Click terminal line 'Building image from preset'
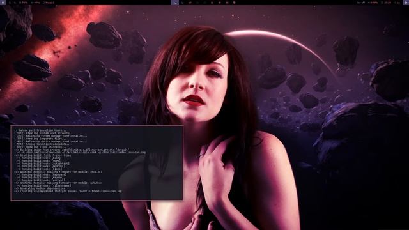 pos(72,149)
